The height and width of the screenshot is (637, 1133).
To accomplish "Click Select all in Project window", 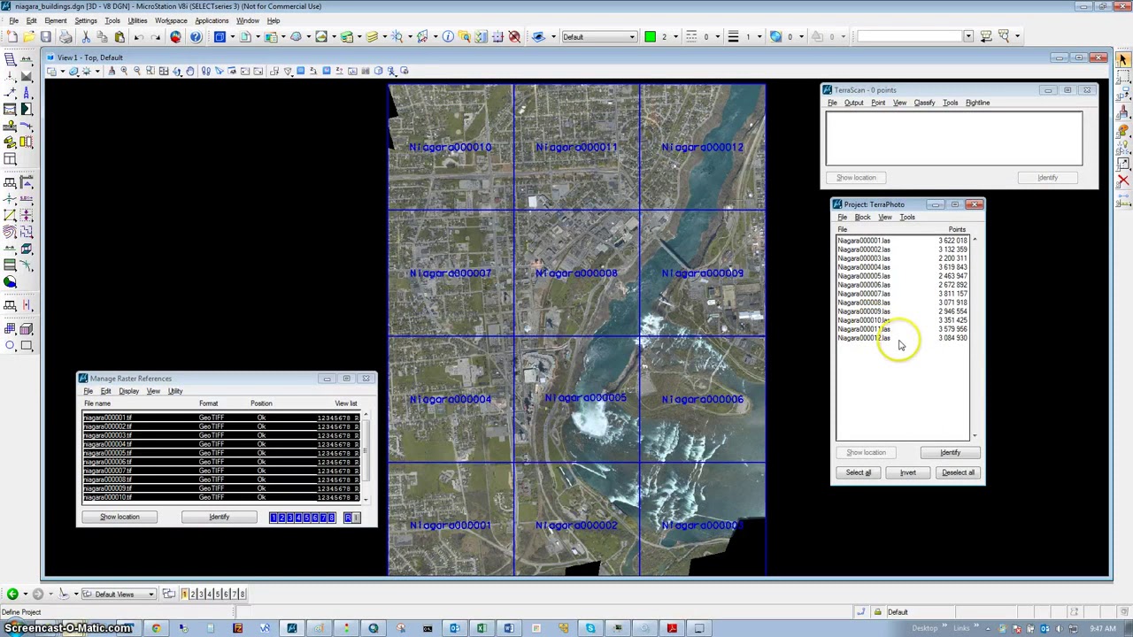I will [x=858, y=472].
